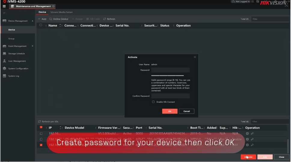Click Cancel in Activate dialog
This screenshot has height=162, width=293.
coord(187,112)
